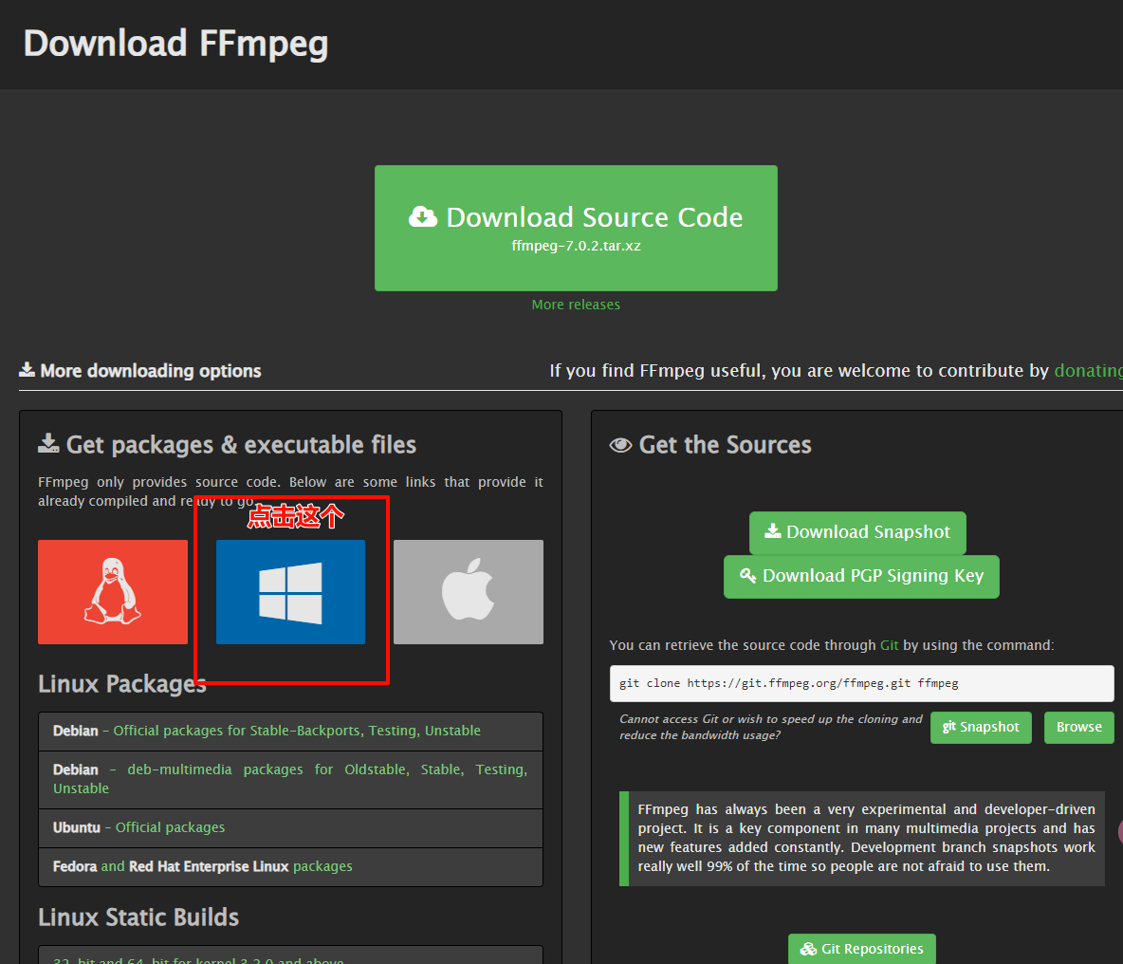Click the ffmpeg-7.0.2.tar.xz filename text
This screenshot has width=1123, height=964.
click(x=576, y=246)
